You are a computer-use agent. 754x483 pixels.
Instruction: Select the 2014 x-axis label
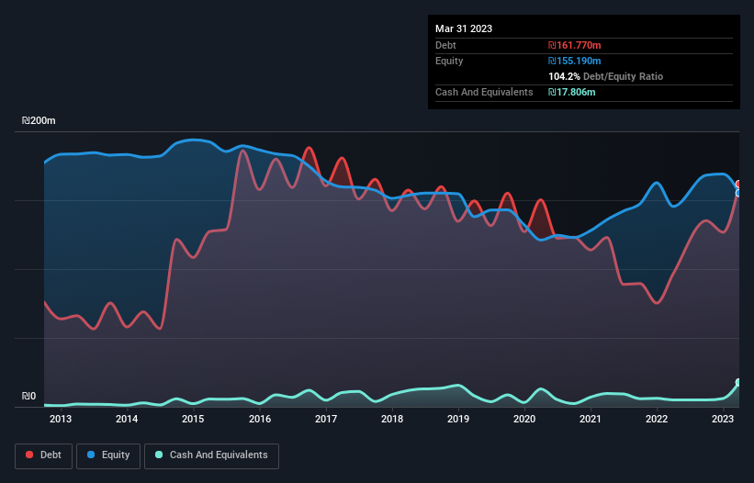(127, 419)
